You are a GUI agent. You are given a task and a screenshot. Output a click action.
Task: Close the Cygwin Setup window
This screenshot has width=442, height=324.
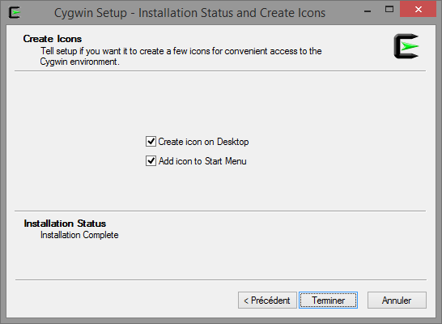pyautogui.click(x=418, y=9)
